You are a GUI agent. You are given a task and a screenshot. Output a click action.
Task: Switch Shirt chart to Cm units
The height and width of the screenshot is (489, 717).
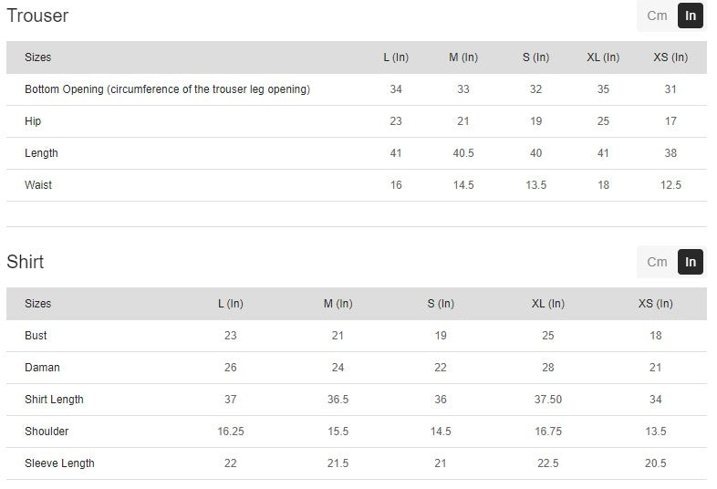(x=657, y=262)
